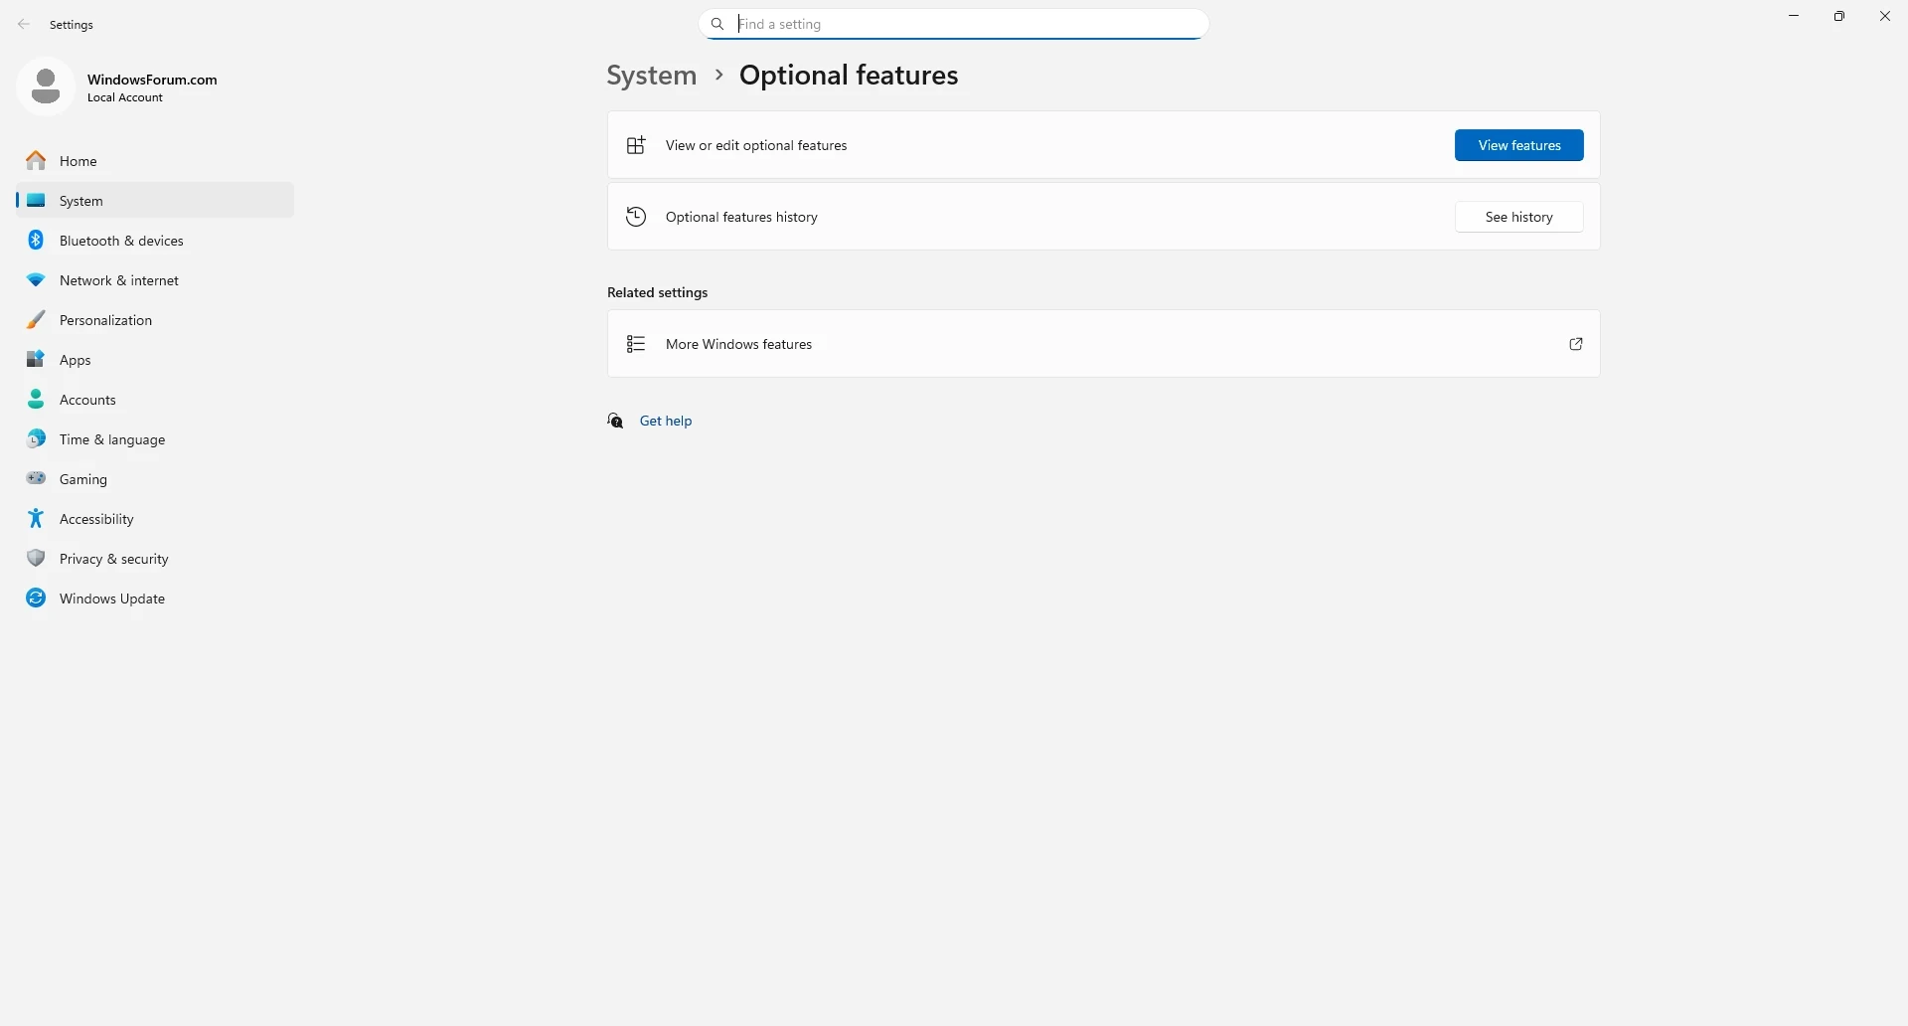Click the Get help icon

(616, 421)
